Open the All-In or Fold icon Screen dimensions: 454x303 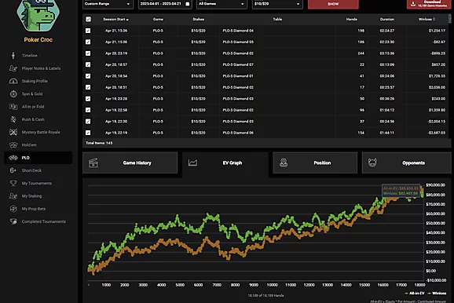(x=13, y=107)
